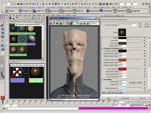Screen dimensions: 151x113
Task: Toggle checker map button beside Edge Factor
Action: click(144, 84)
